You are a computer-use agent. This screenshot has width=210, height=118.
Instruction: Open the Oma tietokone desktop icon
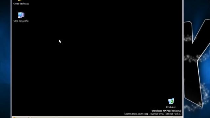21,15
